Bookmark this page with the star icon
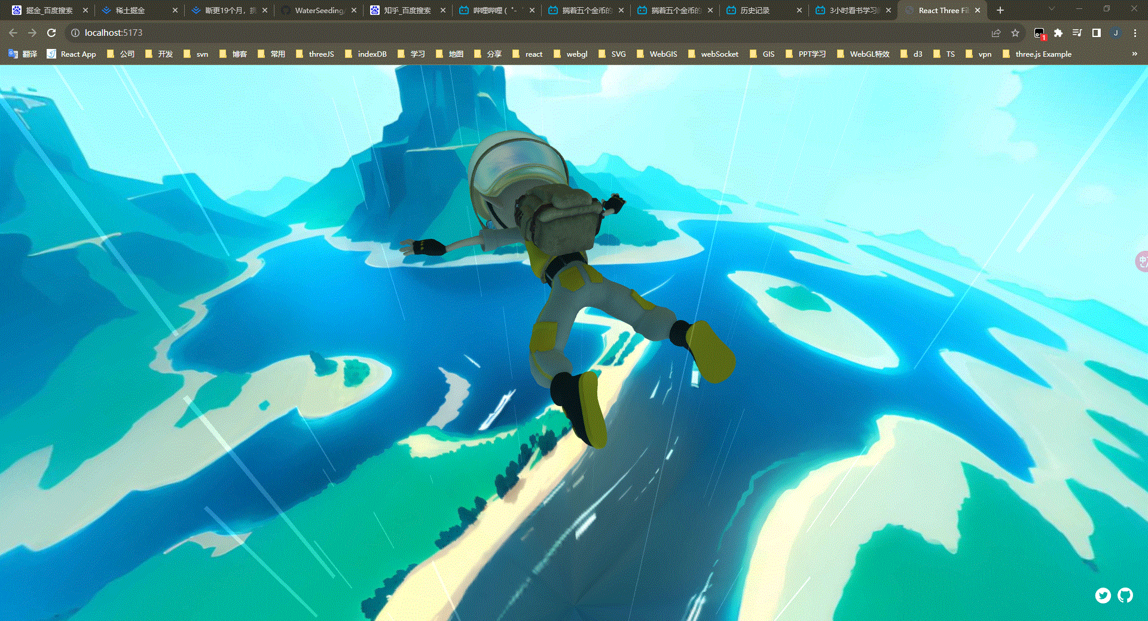Screen dimensions: 1148x621 click(1015, 33)
